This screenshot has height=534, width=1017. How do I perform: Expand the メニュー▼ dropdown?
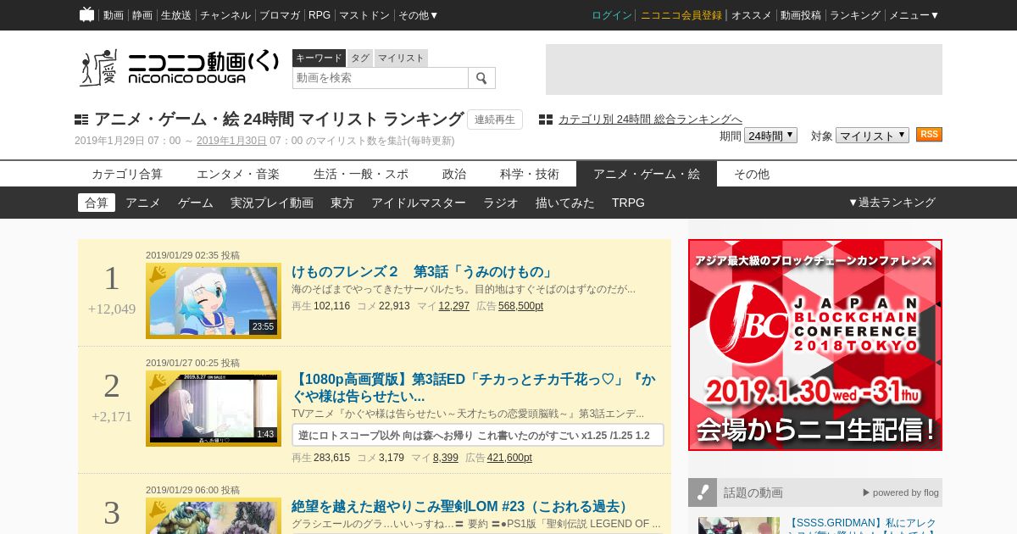[x=914, y=15]
